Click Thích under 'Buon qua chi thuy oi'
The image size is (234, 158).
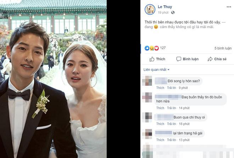tap(160, 124)
